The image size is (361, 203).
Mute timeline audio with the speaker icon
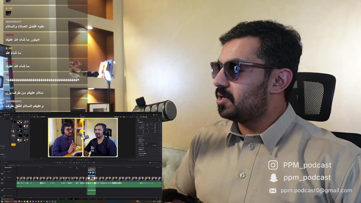point(150,163)
